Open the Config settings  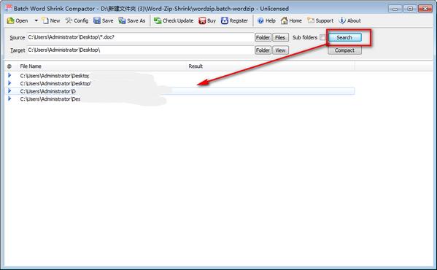point(77,20)
